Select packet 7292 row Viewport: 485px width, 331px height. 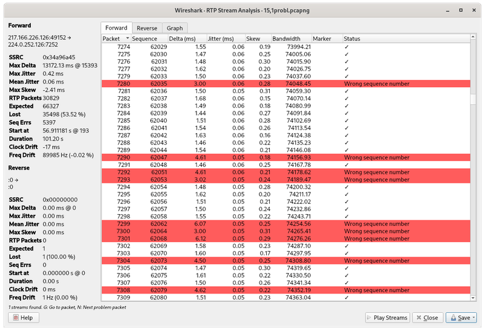(286, 172)
